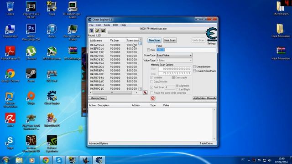
Task: Click the floppy disk save-table icon in Cheat Engine
Action: pyautogui.click(x=103, y=31)
